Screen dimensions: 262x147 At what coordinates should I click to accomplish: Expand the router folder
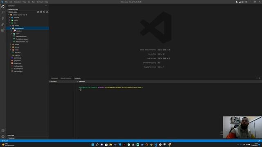coord(17,45)
